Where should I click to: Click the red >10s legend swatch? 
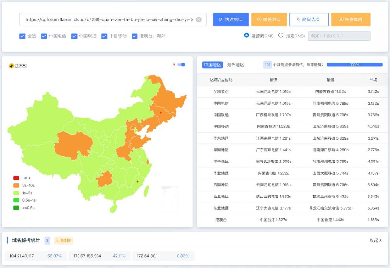click(16, 178)
